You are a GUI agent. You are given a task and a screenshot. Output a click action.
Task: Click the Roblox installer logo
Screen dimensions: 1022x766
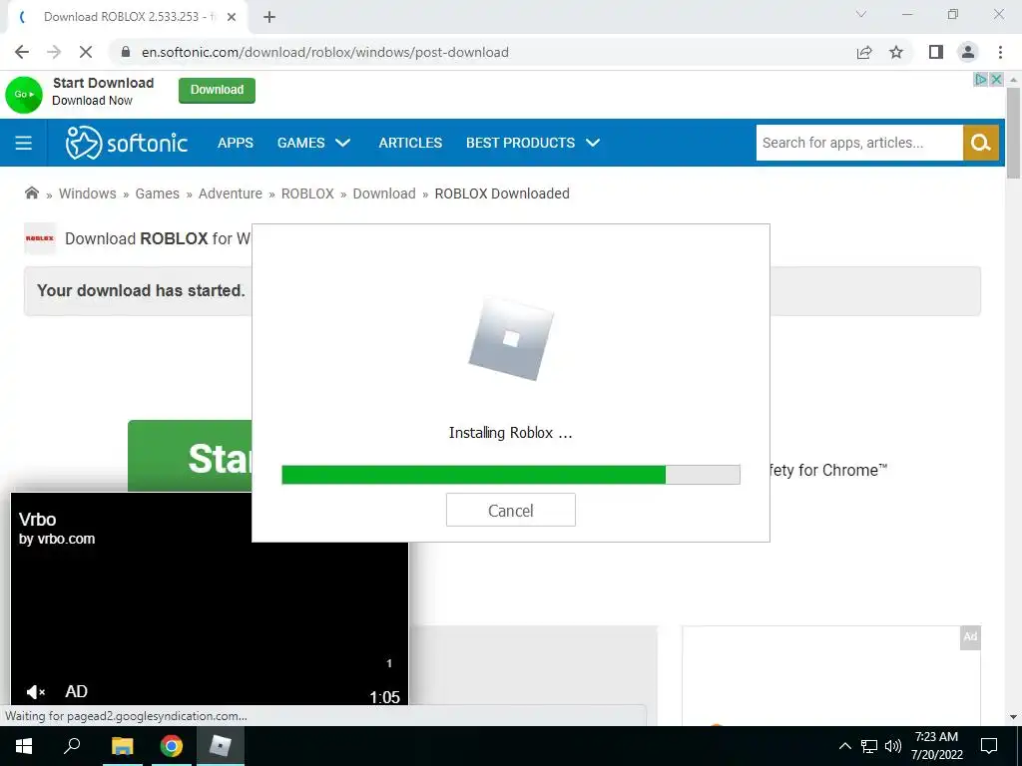tap(511, 339)
